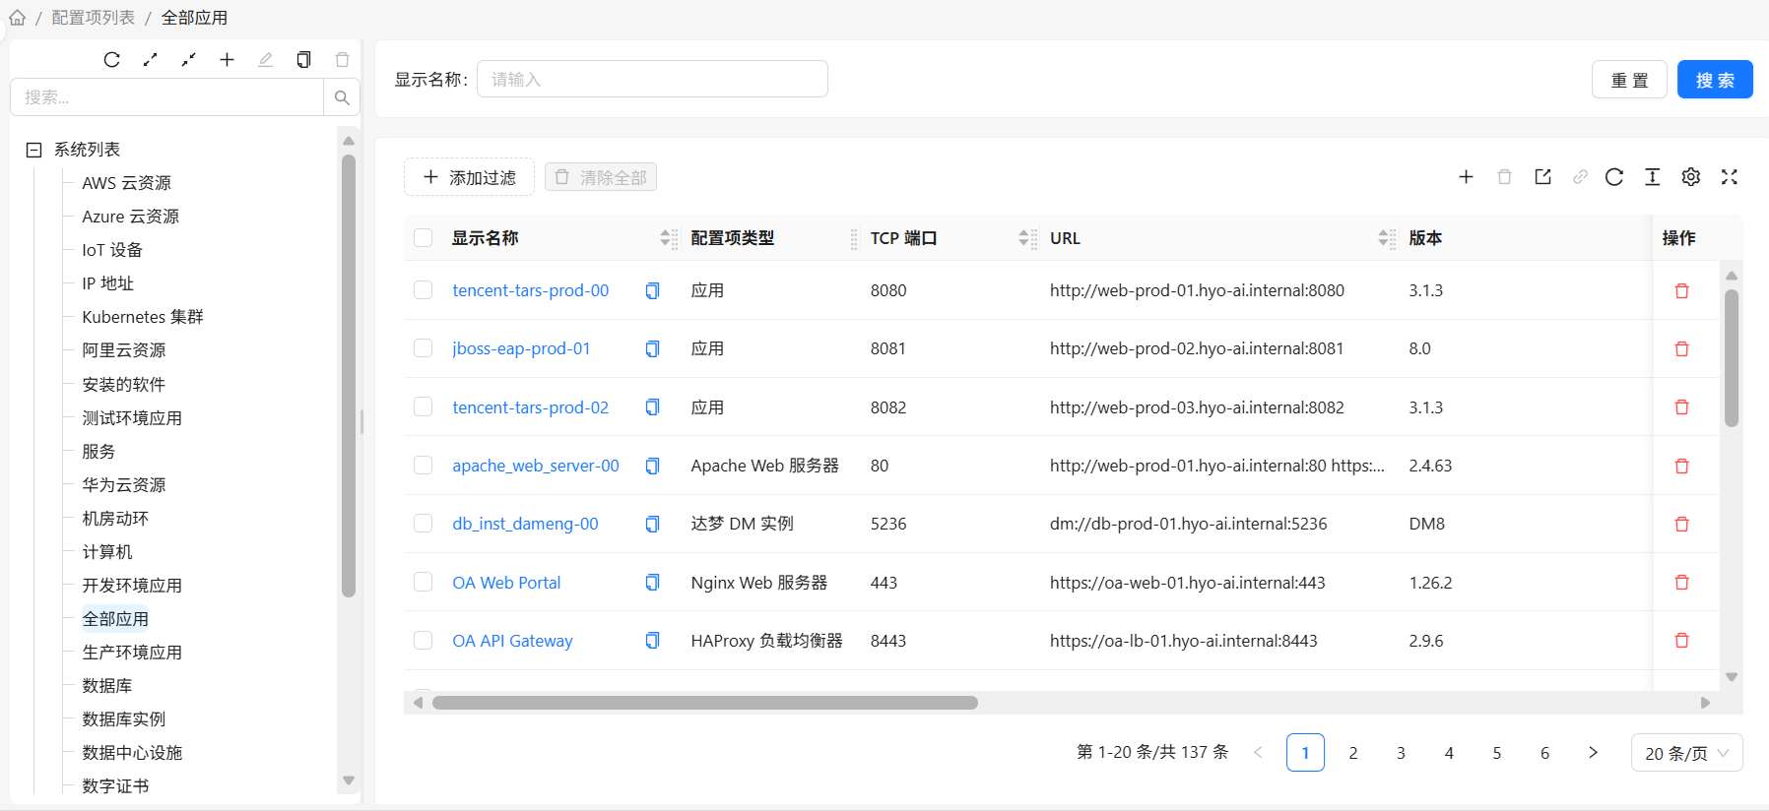Toggle fullscreen table view
Image resolution: width=1769 pixels, height=811 pixels.
point(1729,177)
